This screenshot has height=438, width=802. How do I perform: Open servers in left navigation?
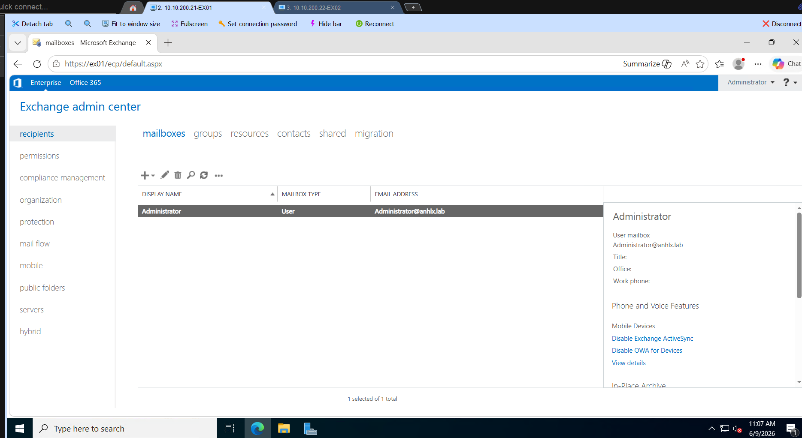tap(32, 310)
